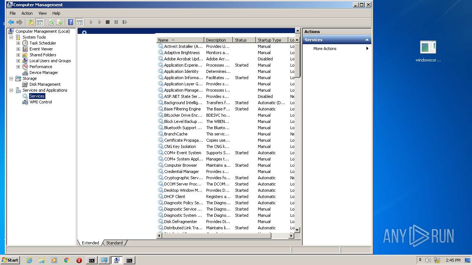Open the File menu

[13, 13]
